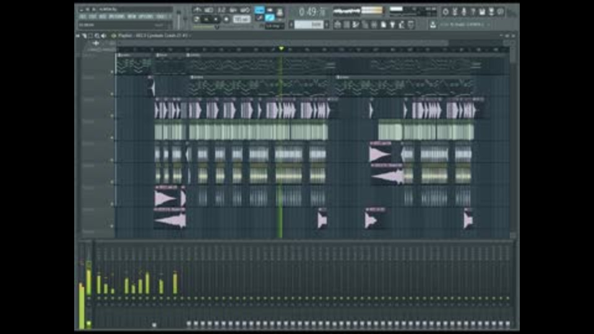Image resolution: width=594 pixels, height=334 pixels.
Task: Toggle overdub blend recording
Action: pyautogui.click(x=233, y=10)
